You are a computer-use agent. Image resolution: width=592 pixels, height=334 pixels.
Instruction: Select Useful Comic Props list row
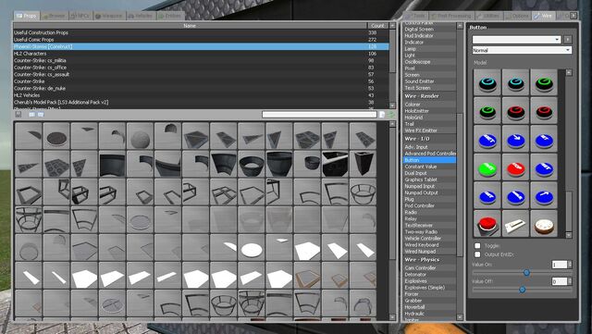click(201, 39)
